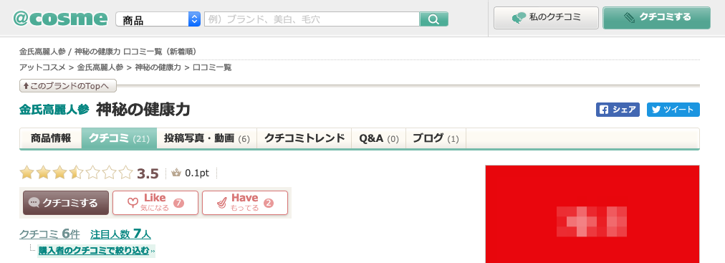Screen dimensions: 725x263
Task: Follow アットコスメ breadcrumb link
Action: click(x=42, y=67)
